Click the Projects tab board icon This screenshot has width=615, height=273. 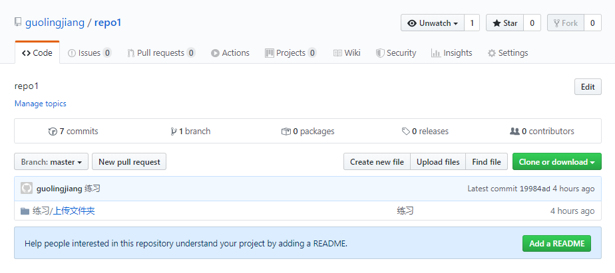point(270,53)
